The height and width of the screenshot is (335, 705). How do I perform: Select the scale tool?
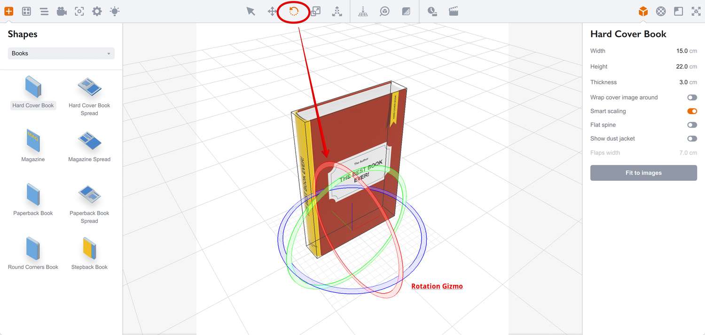(x=315, y=11)
